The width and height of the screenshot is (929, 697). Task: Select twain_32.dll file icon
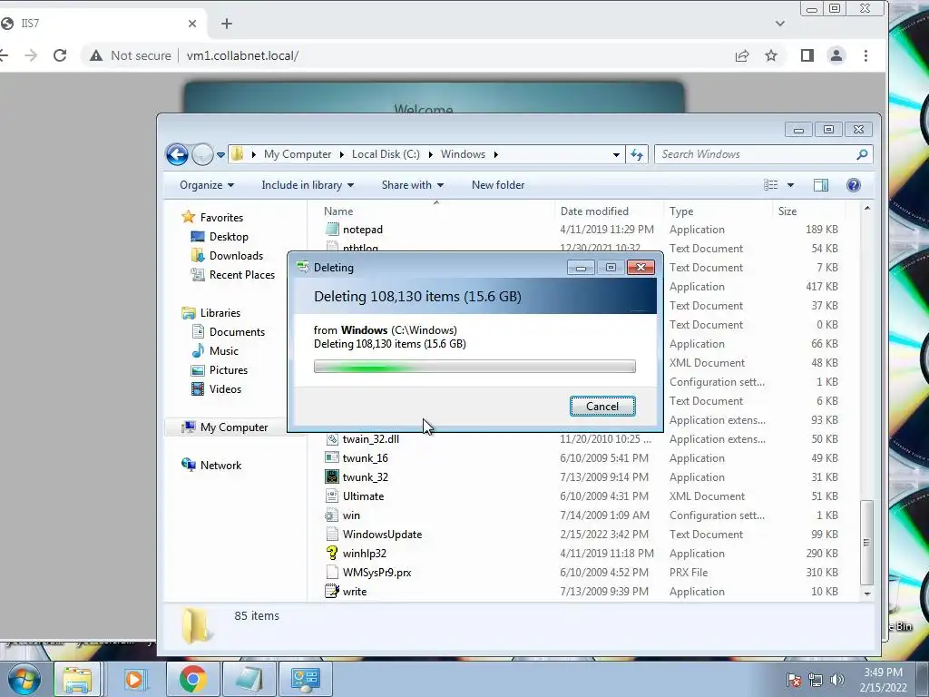coord(332,439)
